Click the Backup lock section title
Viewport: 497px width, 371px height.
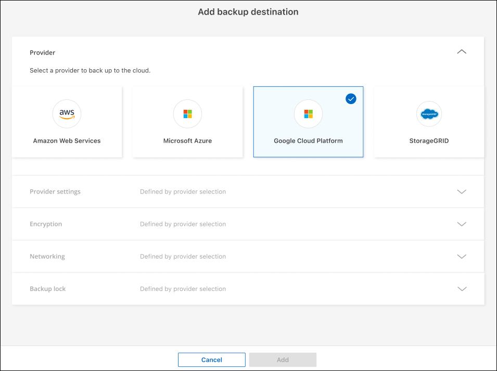[48, 289]
